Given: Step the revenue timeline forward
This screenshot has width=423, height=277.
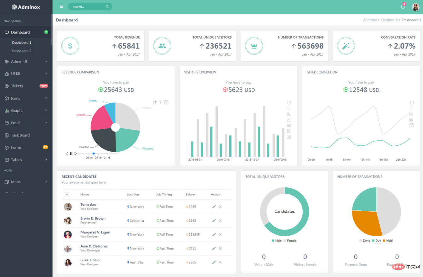Looking at the screenshot, I should pyautogui.click(x=76, y=154).
